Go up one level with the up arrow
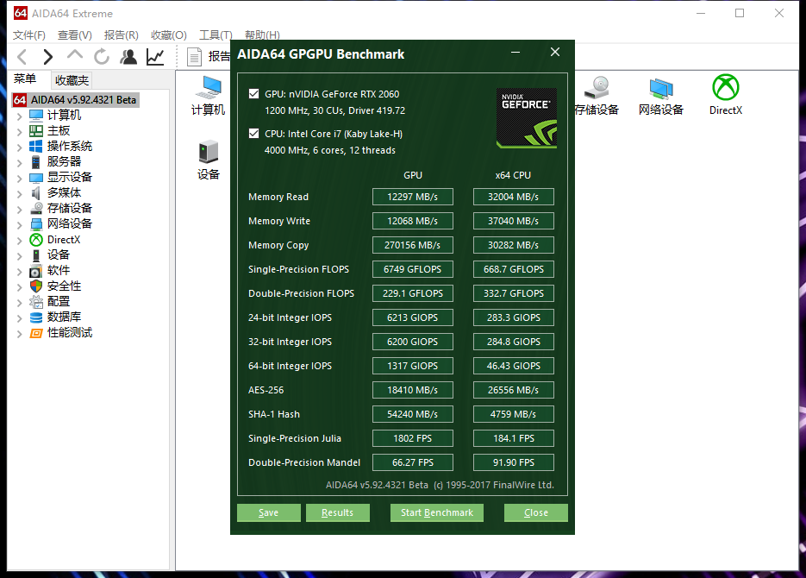Screen dimensions: 806x578 [x=75, y=55]
